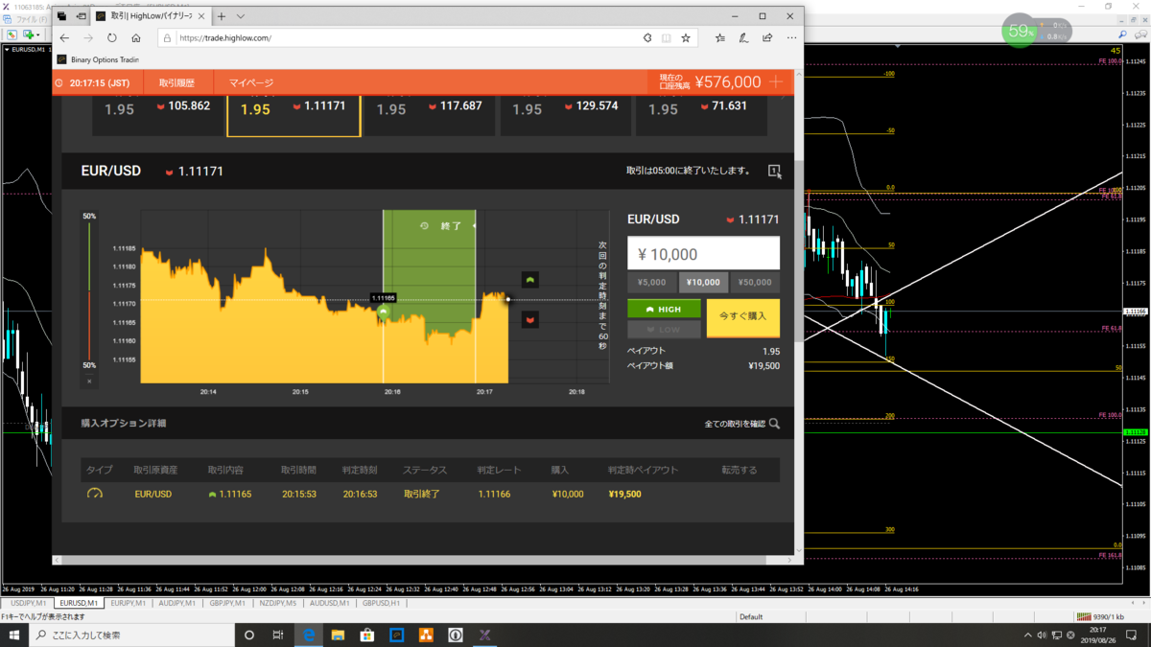
Task: Click the 全ての取引を確認 link
Action: tap(741, 424)
